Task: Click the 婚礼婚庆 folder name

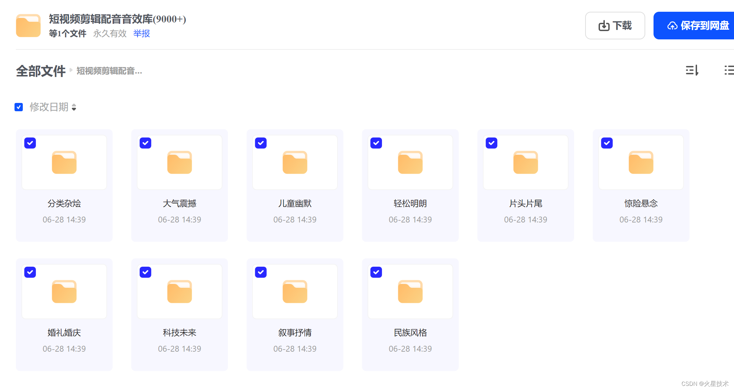Action: click(64, 333)
